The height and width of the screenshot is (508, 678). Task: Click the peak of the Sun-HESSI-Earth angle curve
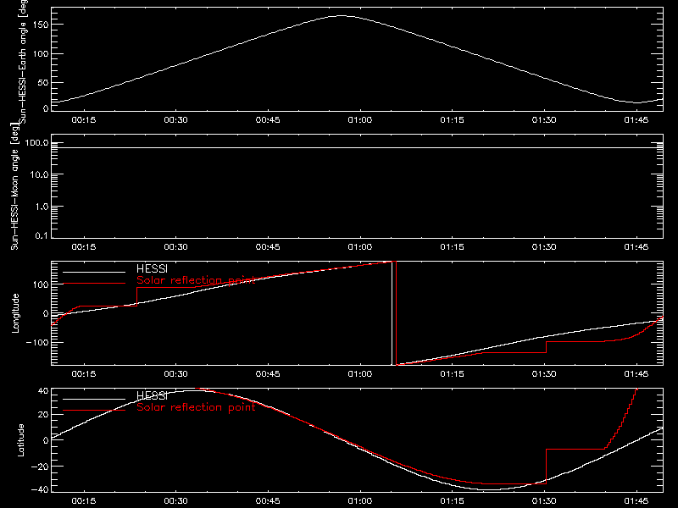[342, 16]
